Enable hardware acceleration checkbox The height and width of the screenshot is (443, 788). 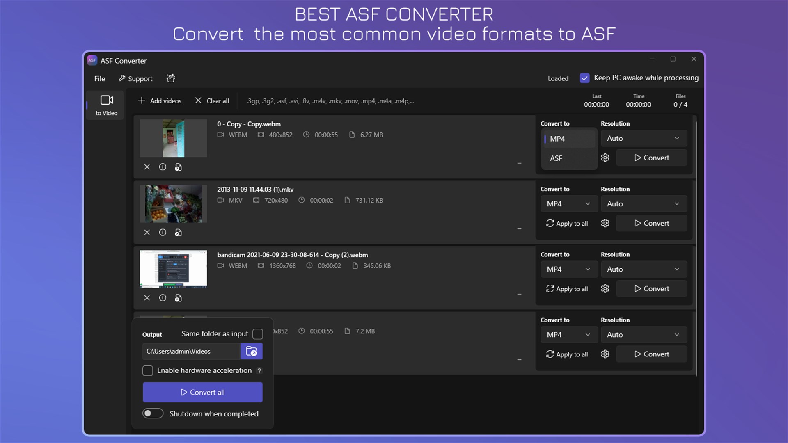coord(148,371)
